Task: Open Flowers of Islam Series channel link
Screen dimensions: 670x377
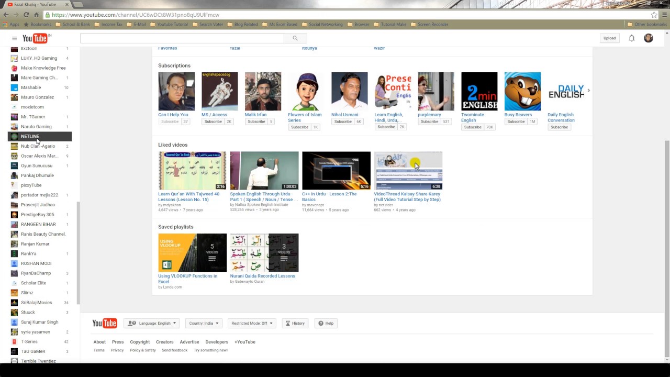Action: [305, 117]
